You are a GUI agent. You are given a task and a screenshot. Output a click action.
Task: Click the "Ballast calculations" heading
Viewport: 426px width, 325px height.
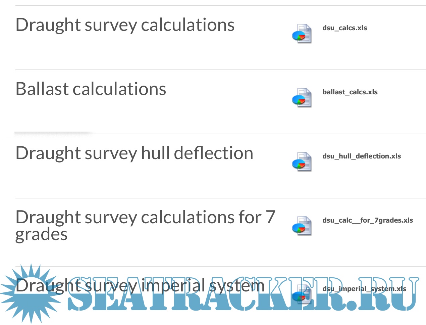[91, 89]
